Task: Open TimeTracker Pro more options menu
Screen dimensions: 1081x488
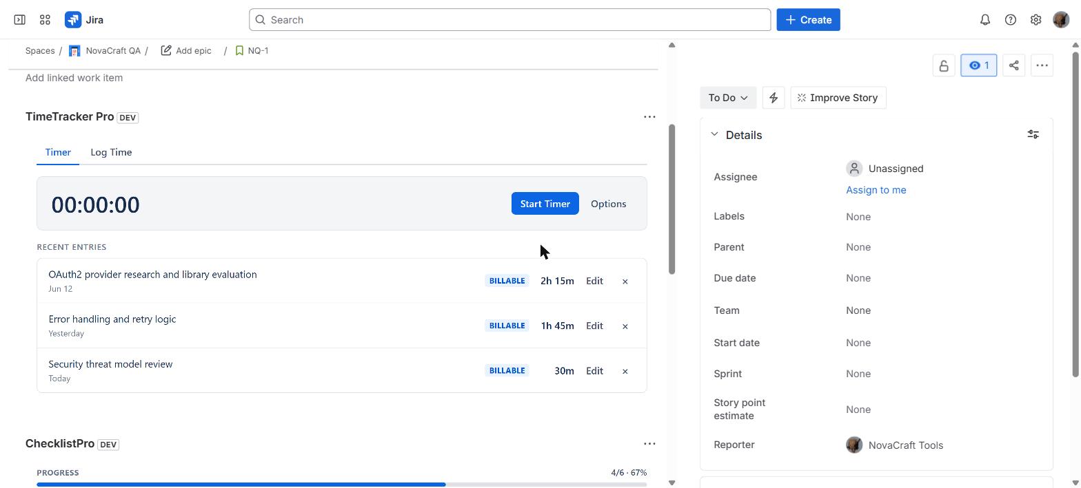Action: pos(649,117)
